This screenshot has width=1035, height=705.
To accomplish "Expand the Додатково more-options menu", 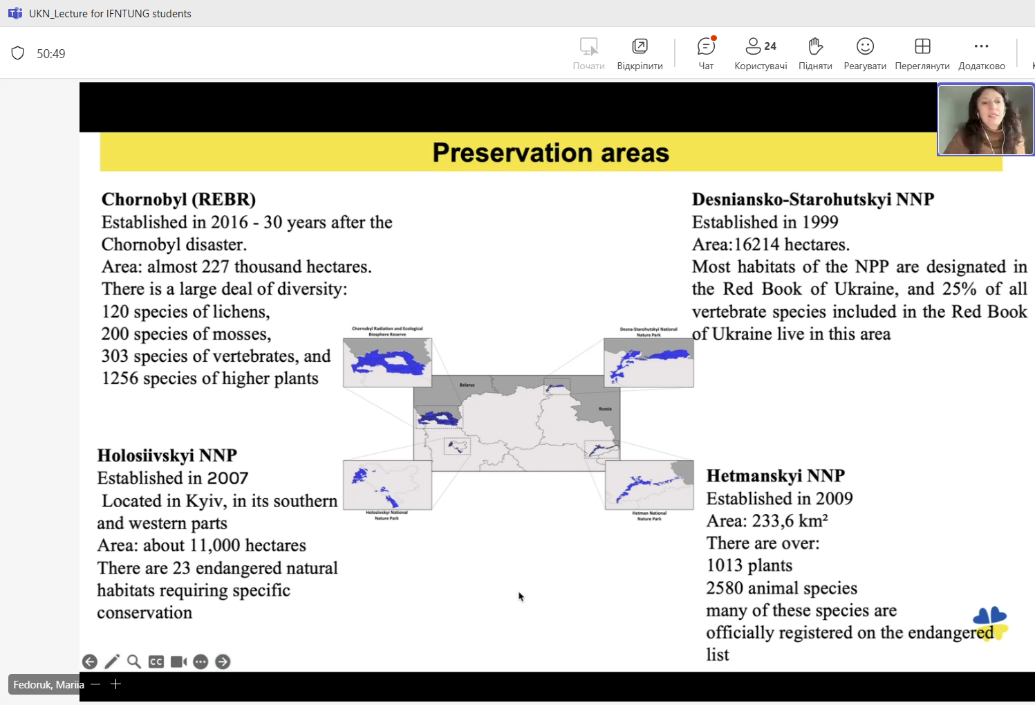I will click(981, 53).
